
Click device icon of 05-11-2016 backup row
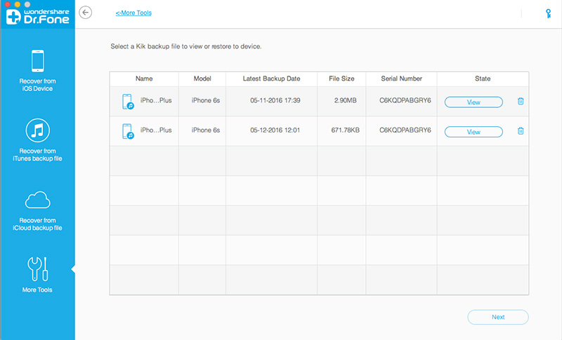tap(128, 102)
